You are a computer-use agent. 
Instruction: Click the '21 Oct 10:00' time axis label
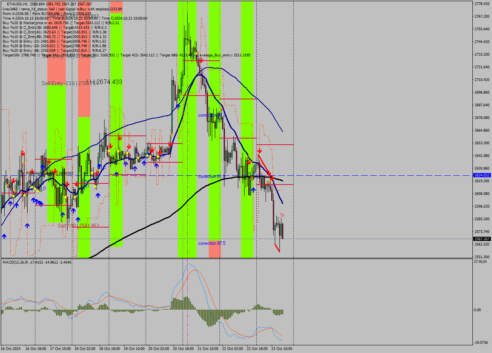208,349
